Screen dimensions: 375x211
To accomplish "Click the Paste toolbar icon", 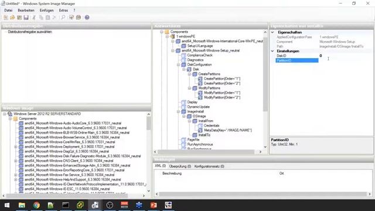I will tap(47, 18).
